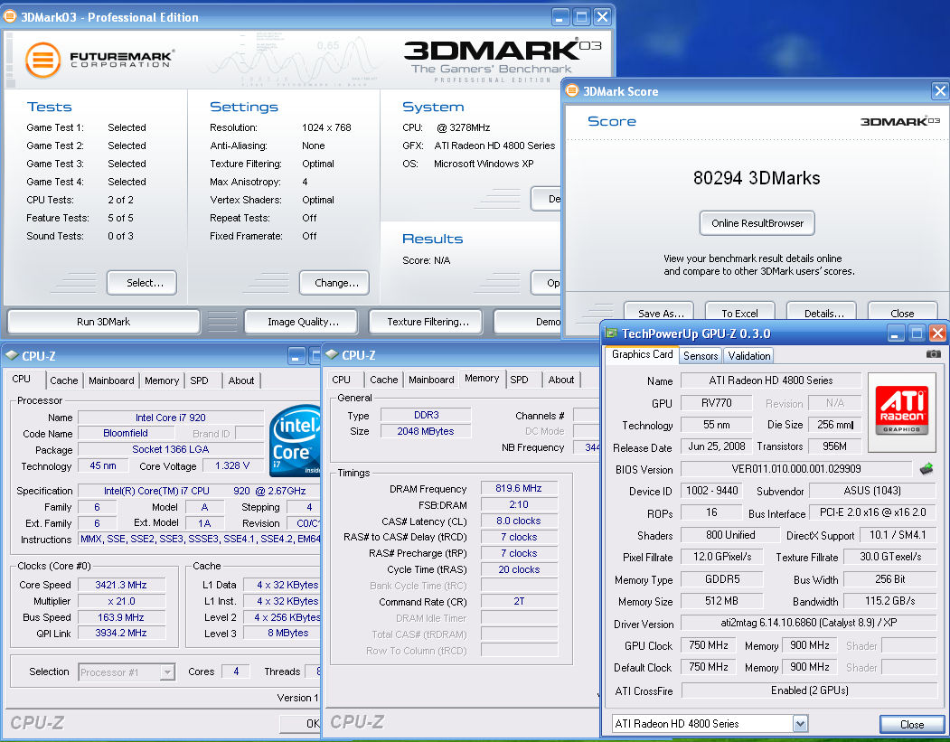Image resolution: width=950 pixels, height=742 pixels.
Task: Maximize the 3DMark03 main window
Action: click(581, 17)
